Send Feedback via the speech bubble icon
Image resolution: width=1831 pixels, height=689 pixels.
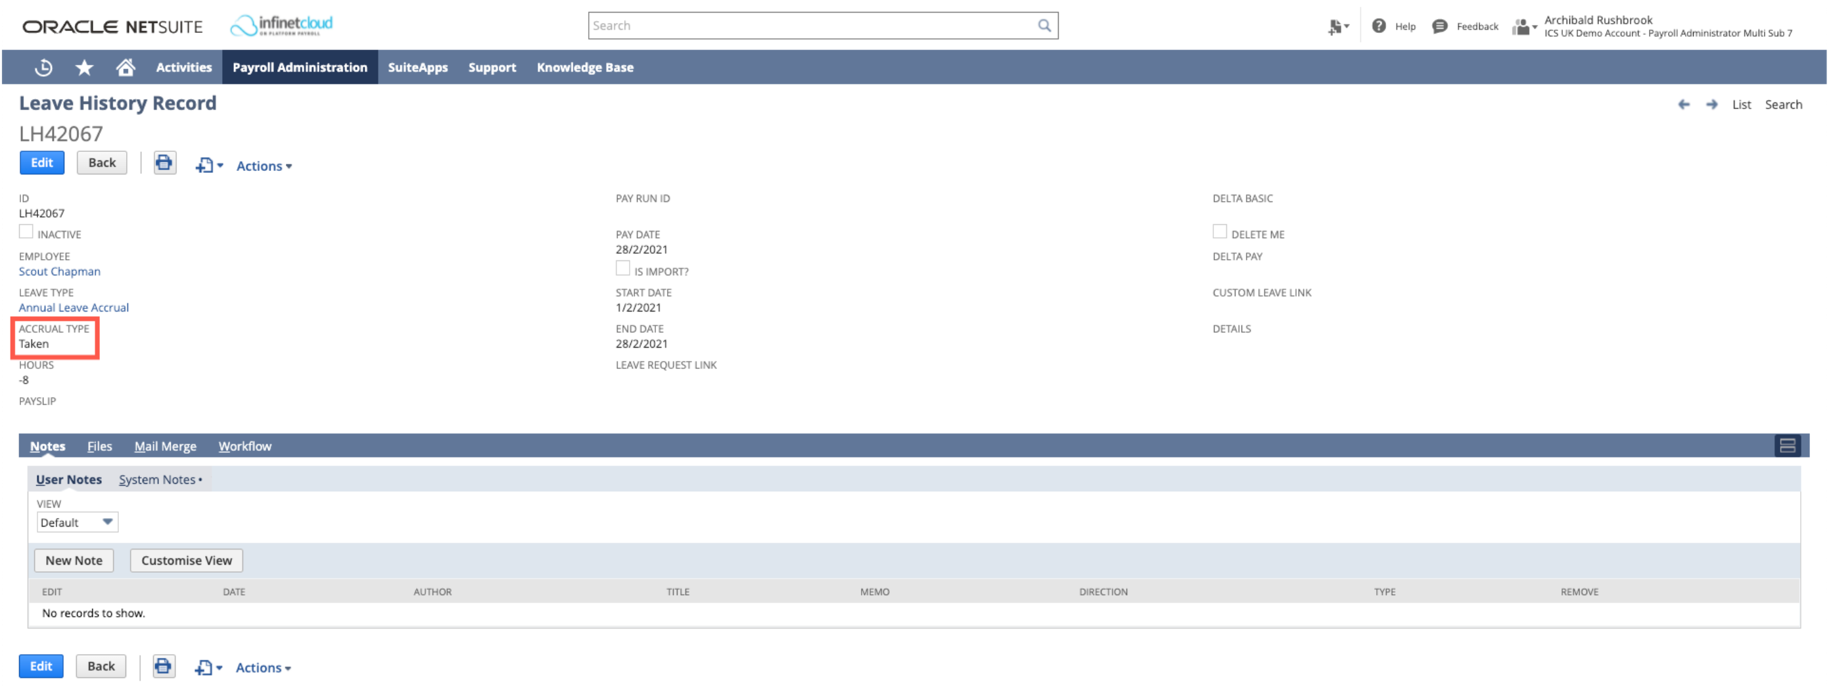[1439, 25]
